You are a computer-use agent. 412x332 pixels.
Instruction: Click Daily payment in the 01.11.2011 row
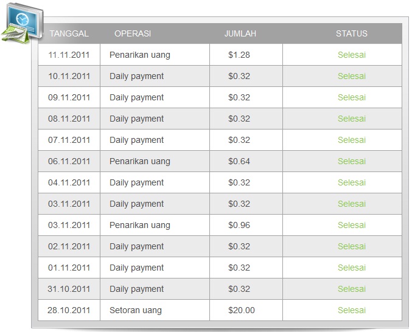pos(137,268)
